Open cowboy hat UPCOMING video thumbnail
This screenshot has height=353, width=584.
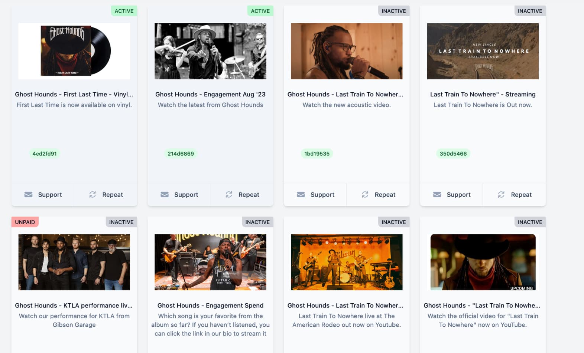483,262
